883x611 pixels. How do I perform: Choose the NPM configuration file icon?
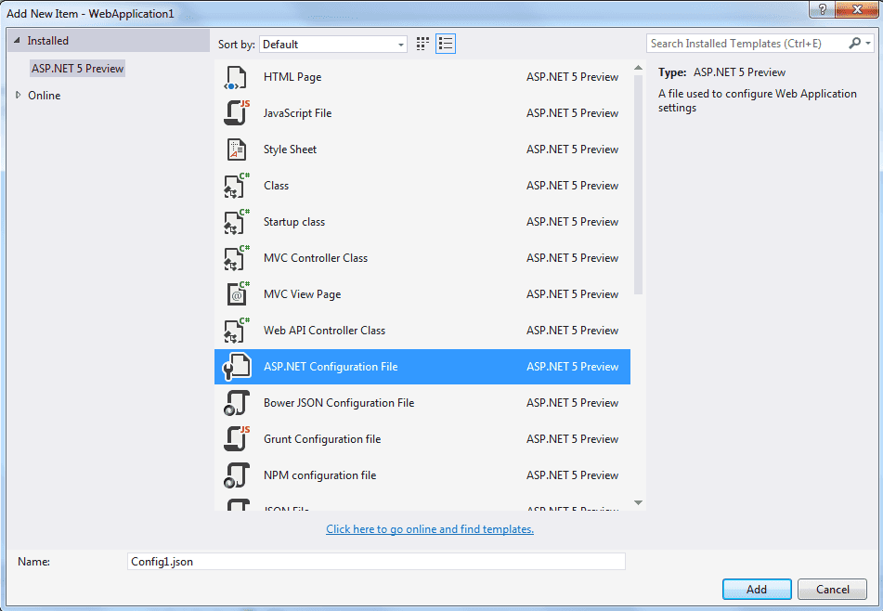click(x=237, y=475)
